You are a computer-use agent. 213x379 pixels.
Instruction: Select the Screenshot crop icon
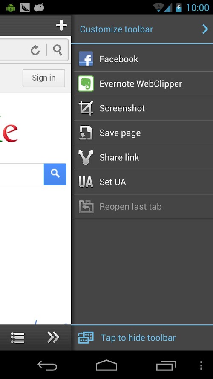click(x=86, y=108)
